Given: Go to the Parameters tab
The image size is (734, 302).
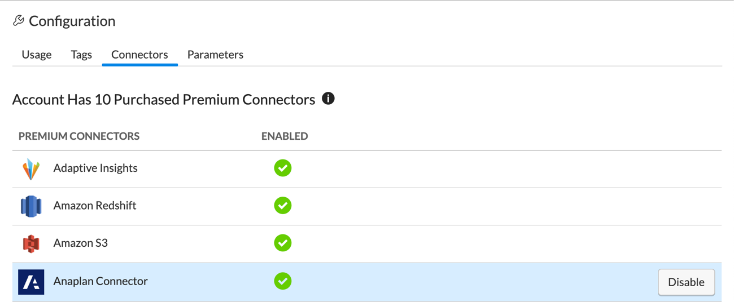Looking at the screenshot, I should pos(215,55).
